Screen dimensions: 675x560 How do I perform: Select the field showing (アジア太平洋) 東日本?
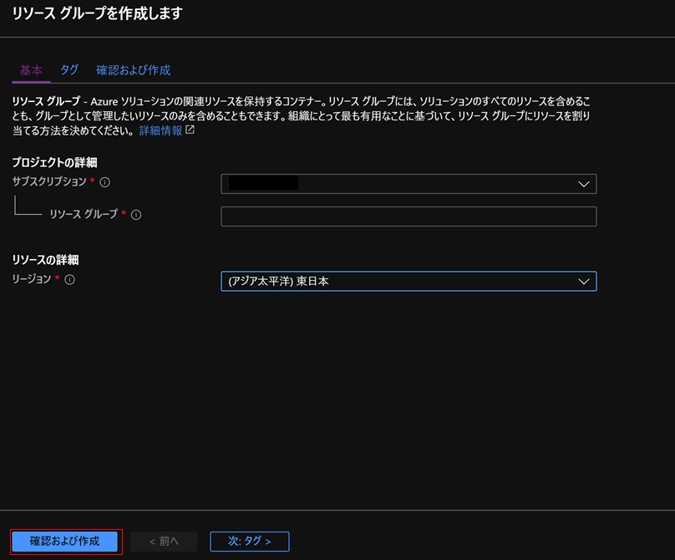pyautogui.click(x=409, y=282)
